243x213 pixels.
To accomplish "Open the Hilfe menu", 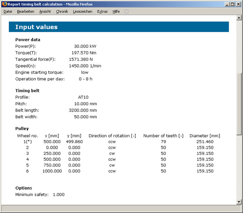I will tap(116, 11).
